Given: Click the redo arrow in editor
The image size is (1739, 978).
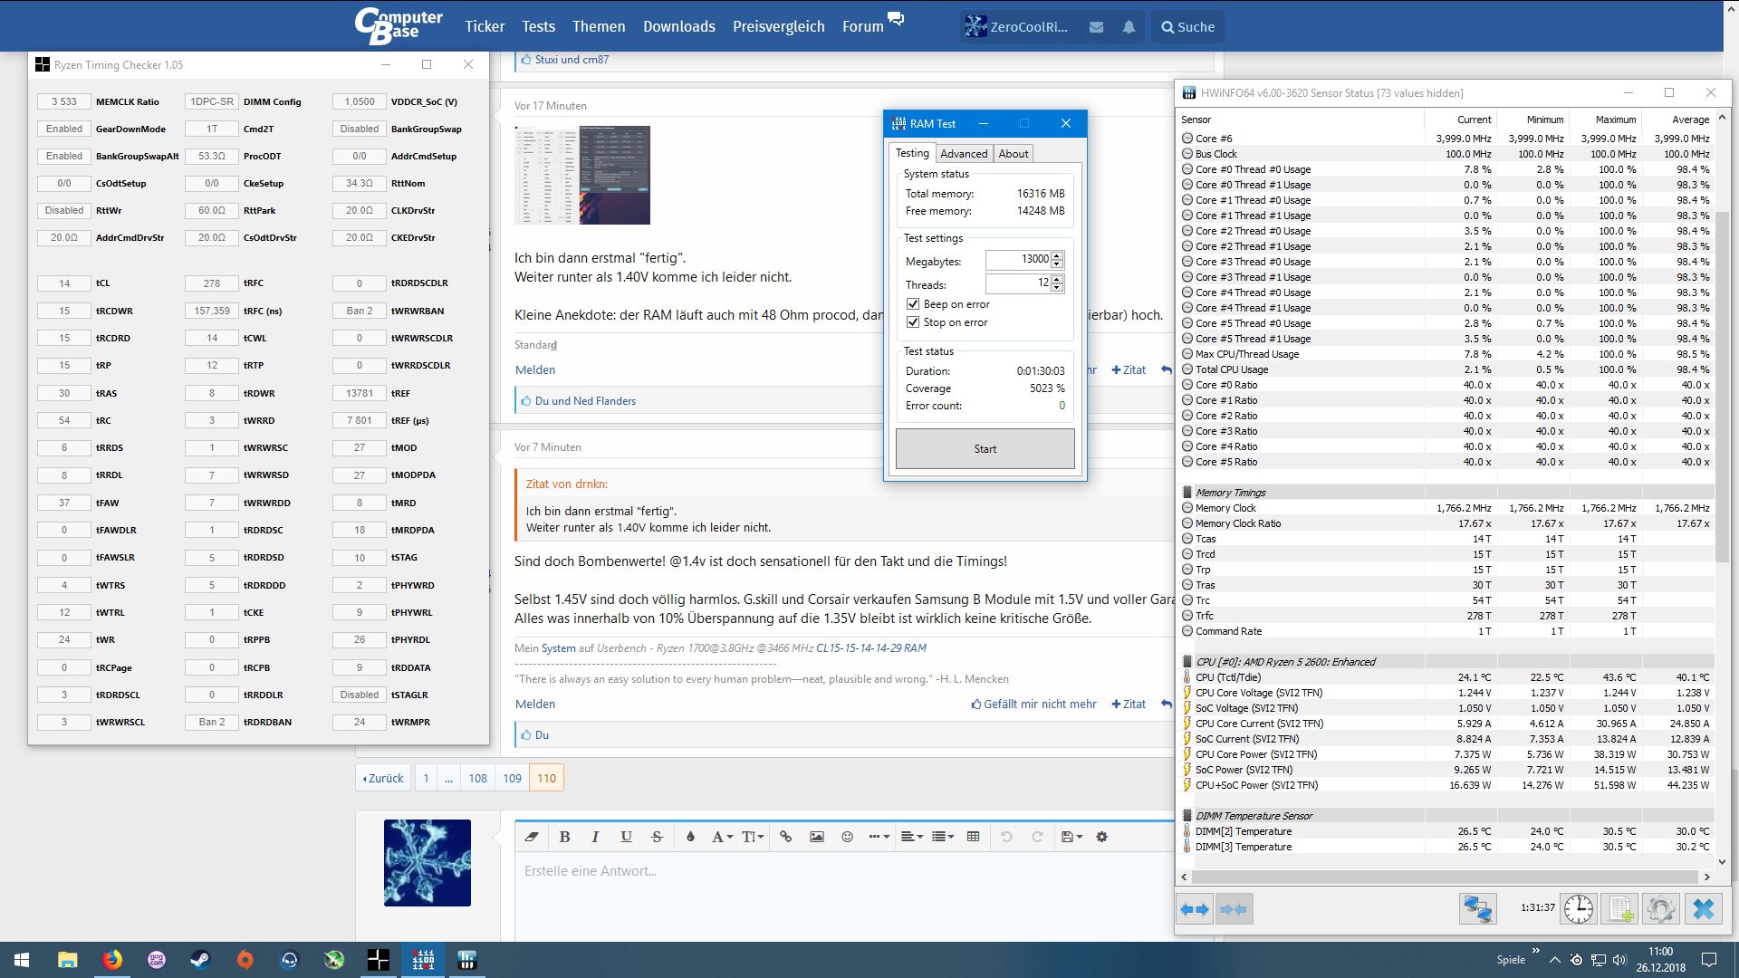Looking at the screenshot, I should pyautogui.click(x=1037, y=837).
